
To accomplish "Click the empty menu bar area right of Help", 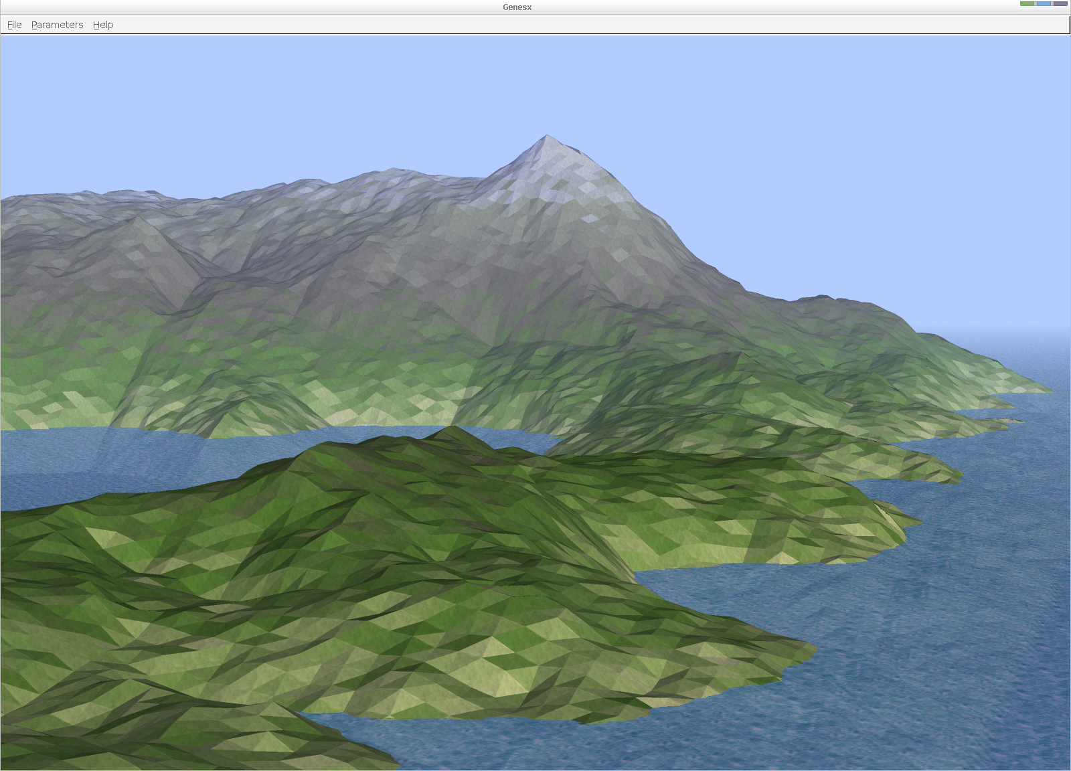I will 535,25.
